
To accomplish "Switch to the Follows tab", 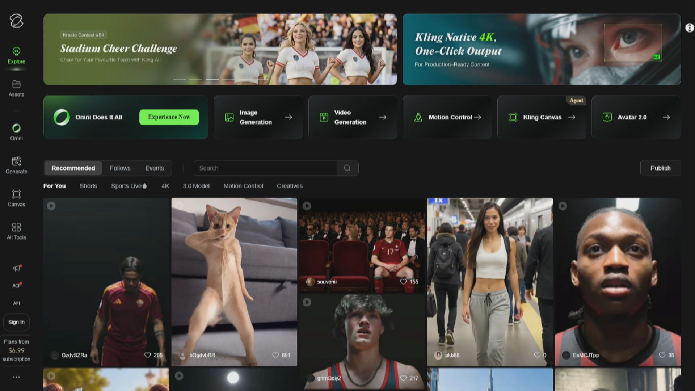I will pos(120,168).
